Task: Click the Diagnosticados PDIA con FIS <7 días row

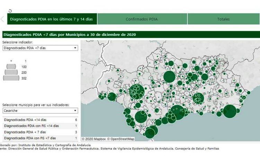Action: 40,138
